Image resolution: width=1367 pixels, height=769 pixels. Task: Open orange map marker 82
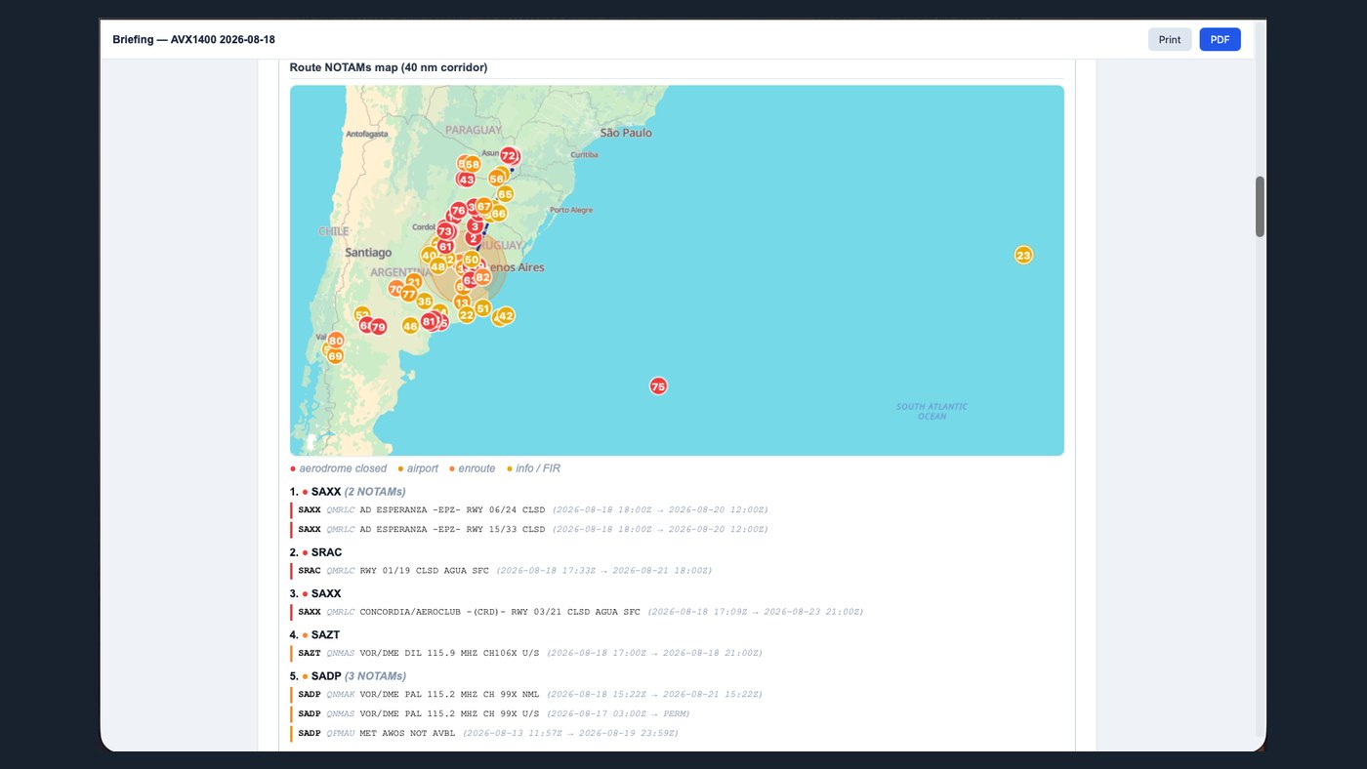(482, 277)
